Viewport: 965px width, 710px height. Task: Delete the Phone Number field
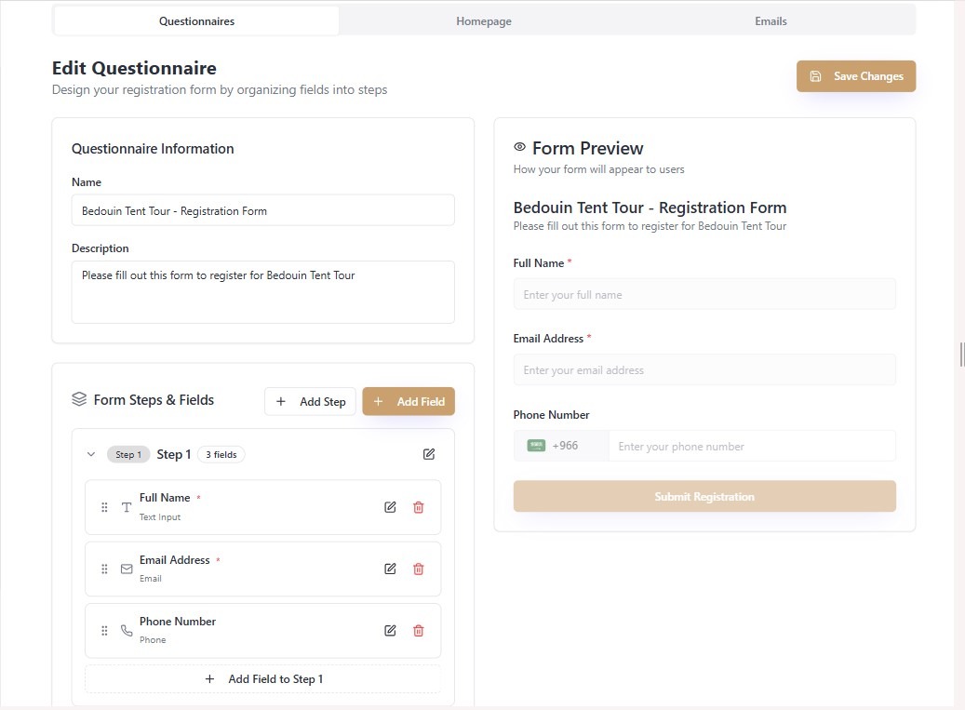(x=418, y=630)
